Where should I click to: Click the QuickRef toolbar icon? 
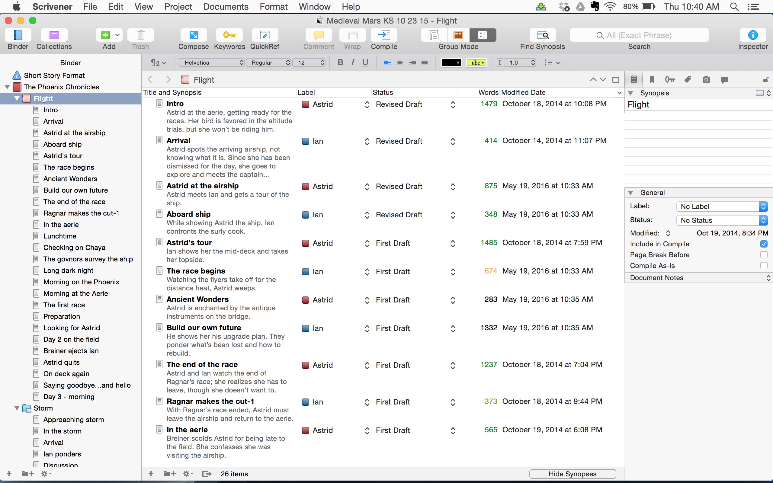click(265, 35)
